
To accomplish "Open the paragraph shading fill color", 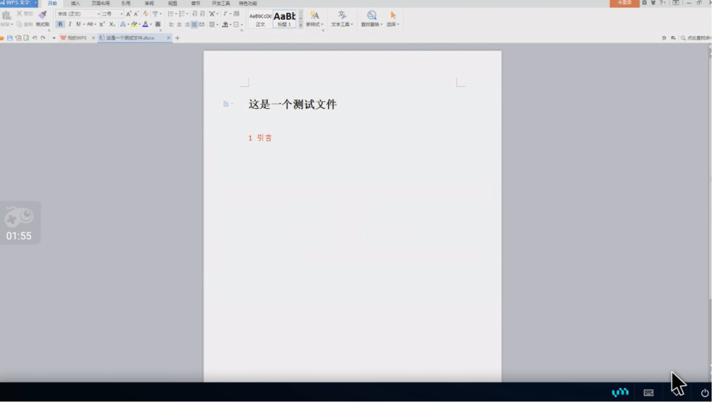I will coord(225,24).
